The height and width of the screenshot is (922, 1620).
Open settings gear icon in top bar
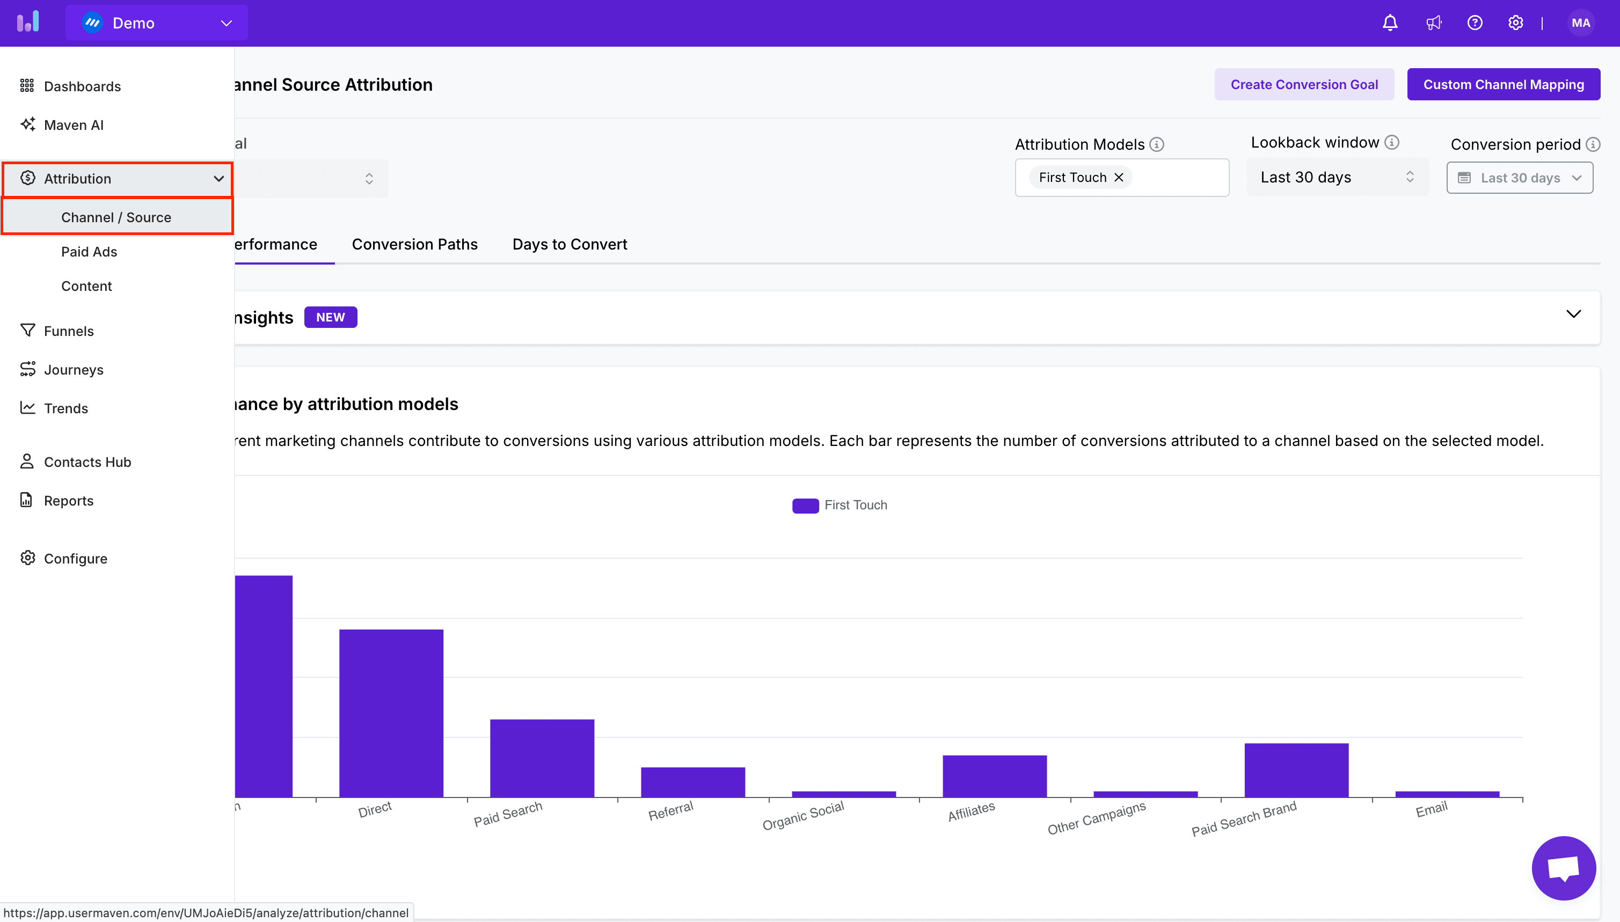[1515, 23]
